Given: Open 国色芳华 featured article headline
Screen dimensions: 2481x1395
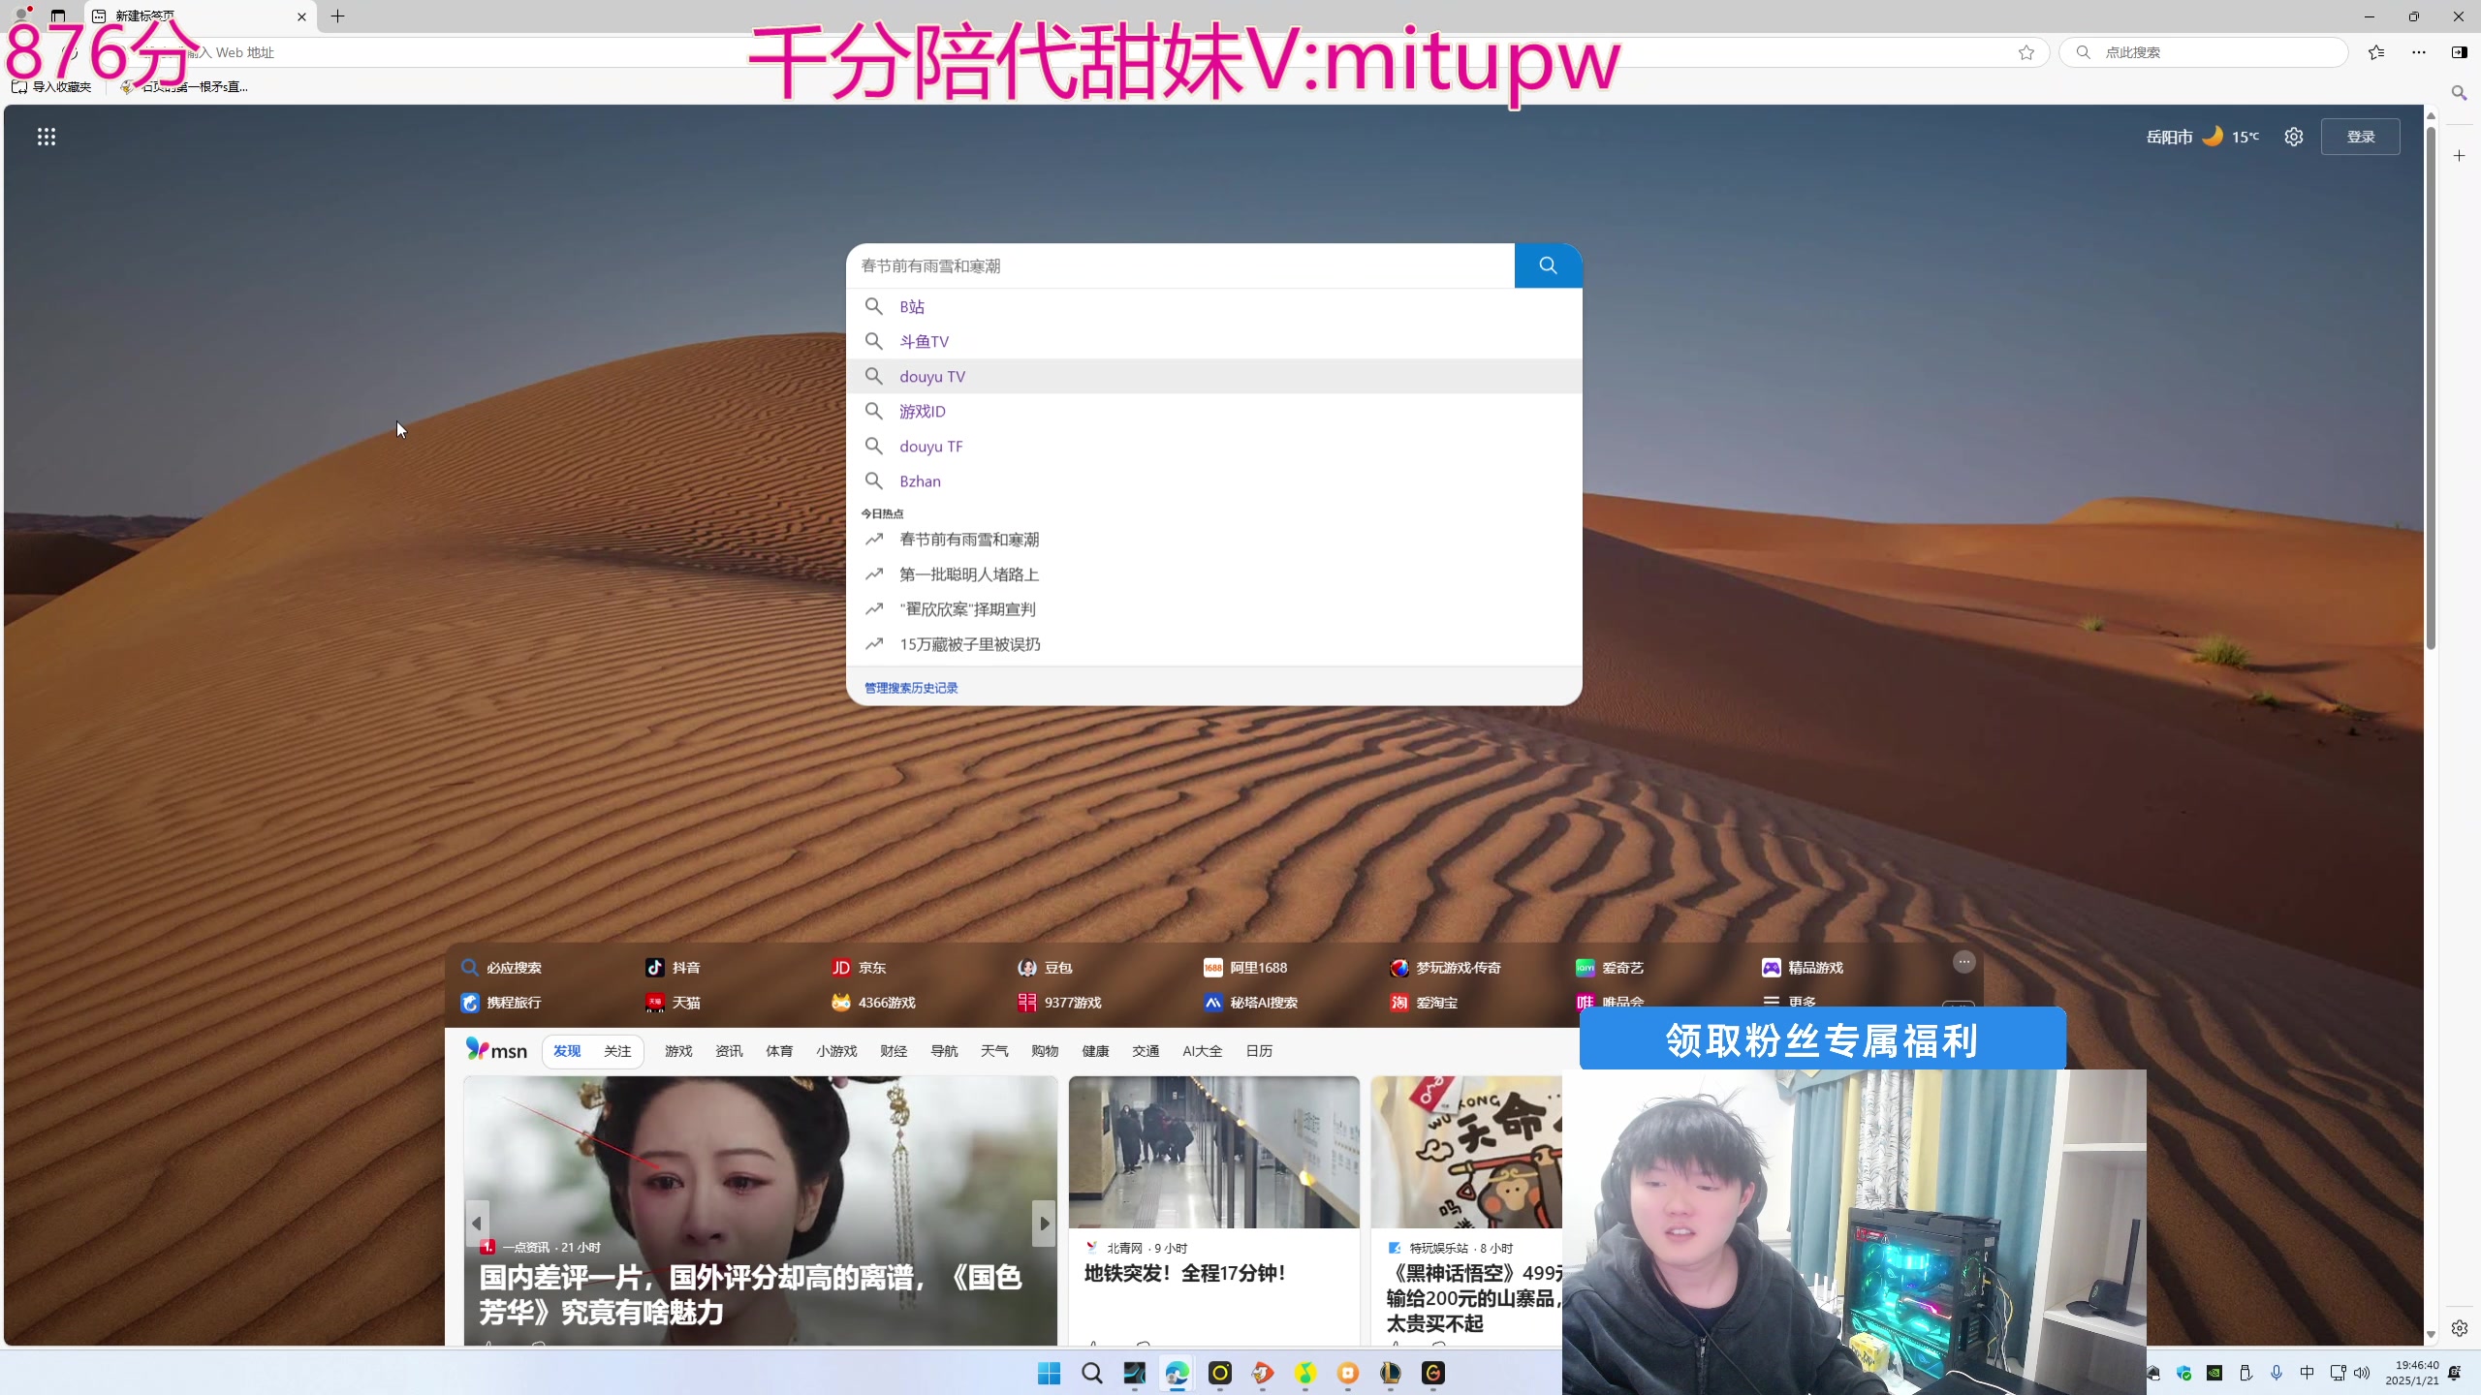Looking at the screenshot, I should pos(750,1295).
